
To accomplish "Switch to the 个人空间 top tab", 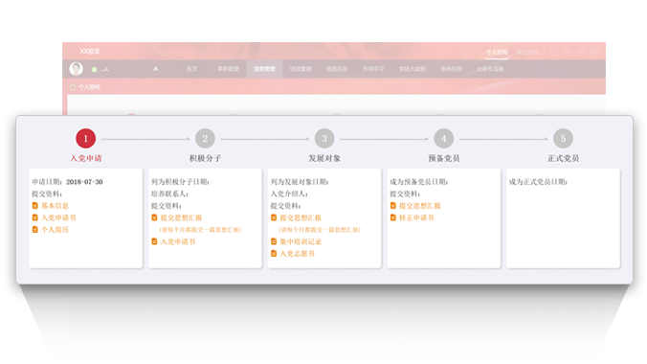I will 497,53.
